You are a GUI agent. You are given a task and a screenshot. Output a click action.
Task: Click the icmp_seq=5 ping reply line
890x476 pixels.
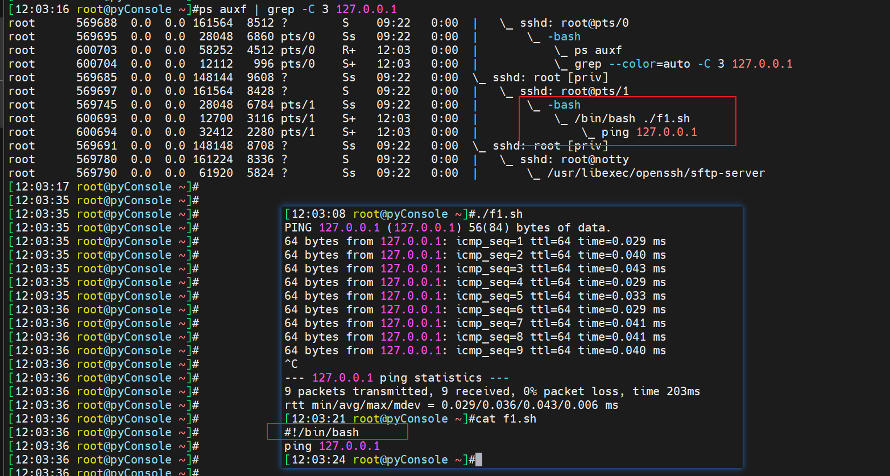pos(475,296)
